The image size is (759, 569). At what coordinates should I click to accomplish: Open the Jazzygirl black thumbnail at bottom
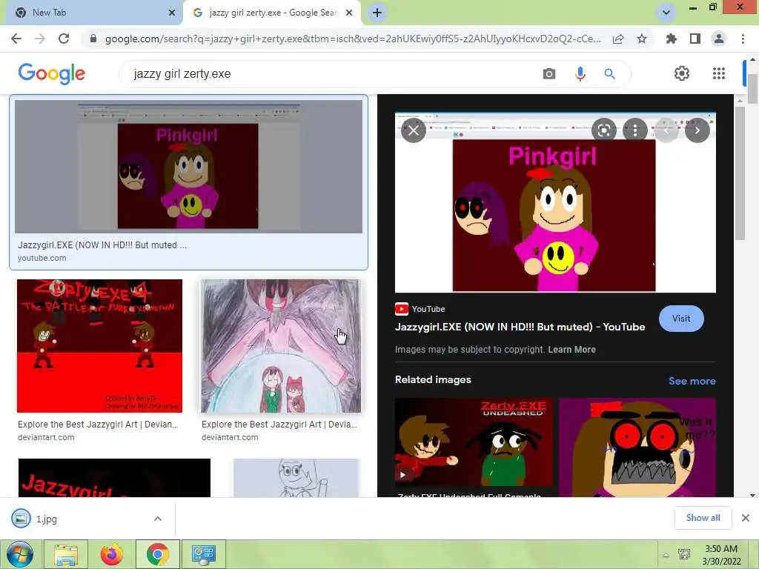(x=114, y=478)
